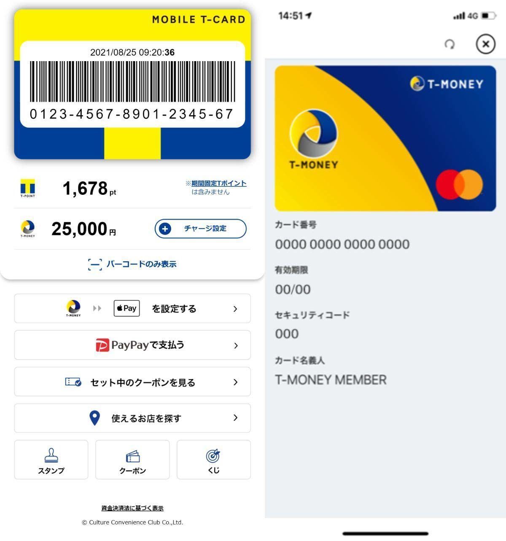Tap the map pin icon for stores
This screenshot has width=506, height=541.
coord(95,418)
